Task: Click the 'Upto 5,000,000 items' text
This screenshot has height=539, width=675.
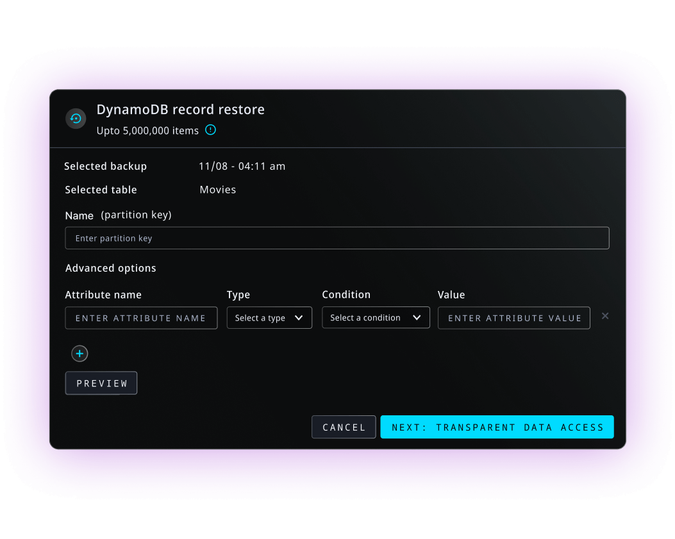Action: coord(147,131)
